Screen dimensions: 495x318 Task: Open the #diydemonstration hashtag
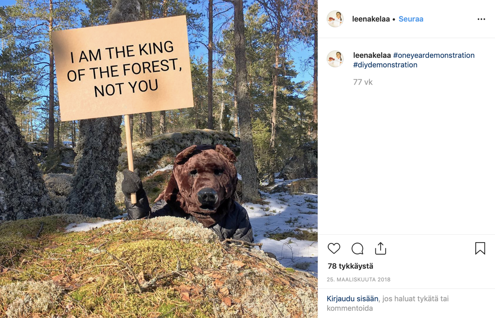click(x=385, y=65)
